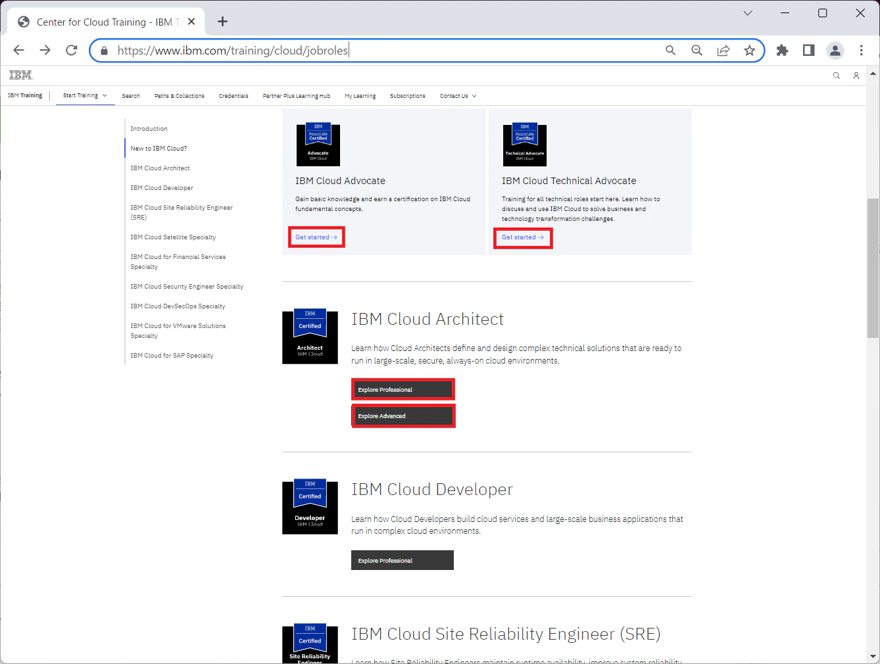
Task: Open the Extensions puzzle icon
Action: tap(782, 51)
